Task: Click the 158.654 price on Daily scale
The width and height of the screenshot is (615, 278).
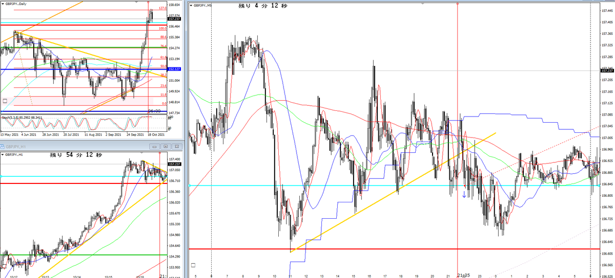Action: [x=174, y=5]
